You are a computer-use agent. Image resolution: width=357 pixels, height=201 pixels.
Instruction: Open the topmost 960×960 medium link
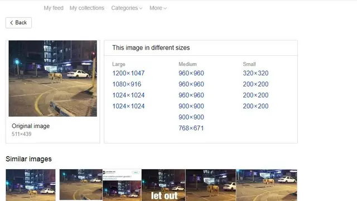pyautogui.click(x=191, y=73)
